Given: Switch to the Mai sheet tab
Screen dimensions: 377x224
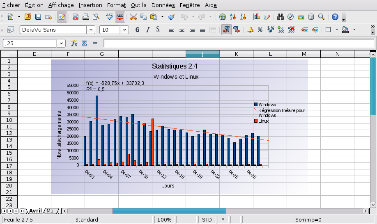Looking at the screenshot, I should (51, 211).
